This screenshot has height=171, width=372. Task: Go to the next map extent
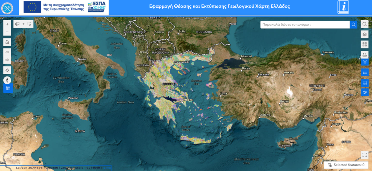click(7, 60)
